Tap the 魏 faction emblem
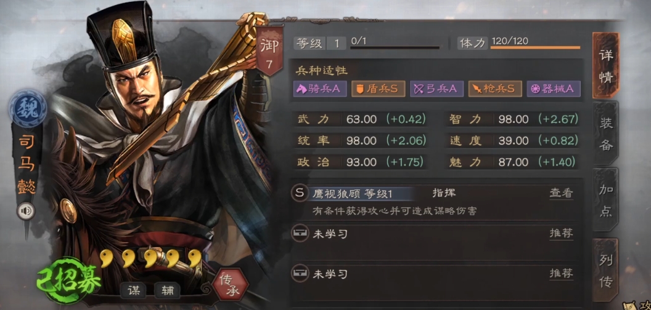This screenshot has width=651, height=310. [28, 106]
